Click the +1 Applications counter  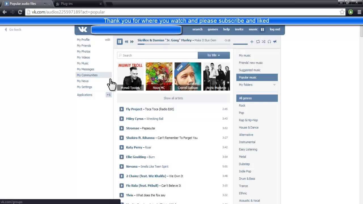pyautogui.click(x=109, y=95)
